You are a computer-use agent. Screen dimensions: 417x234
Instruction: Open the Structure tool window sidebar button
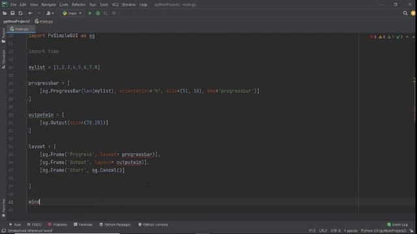click(x=3, y=59)
